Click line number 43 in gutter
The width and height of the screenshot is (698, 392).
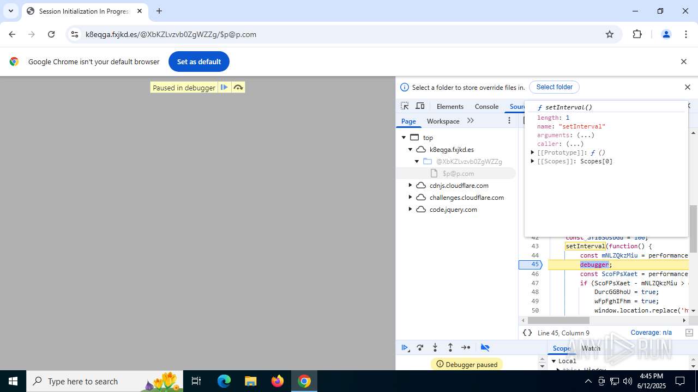coord(535,246)
